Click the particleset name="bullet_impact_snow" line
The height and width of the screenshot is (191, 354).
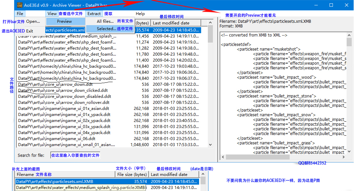[276, 115]
